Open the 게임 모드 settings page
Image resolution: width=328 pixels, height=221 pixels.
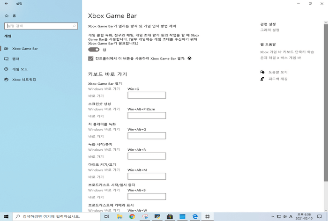coord(41,69)
